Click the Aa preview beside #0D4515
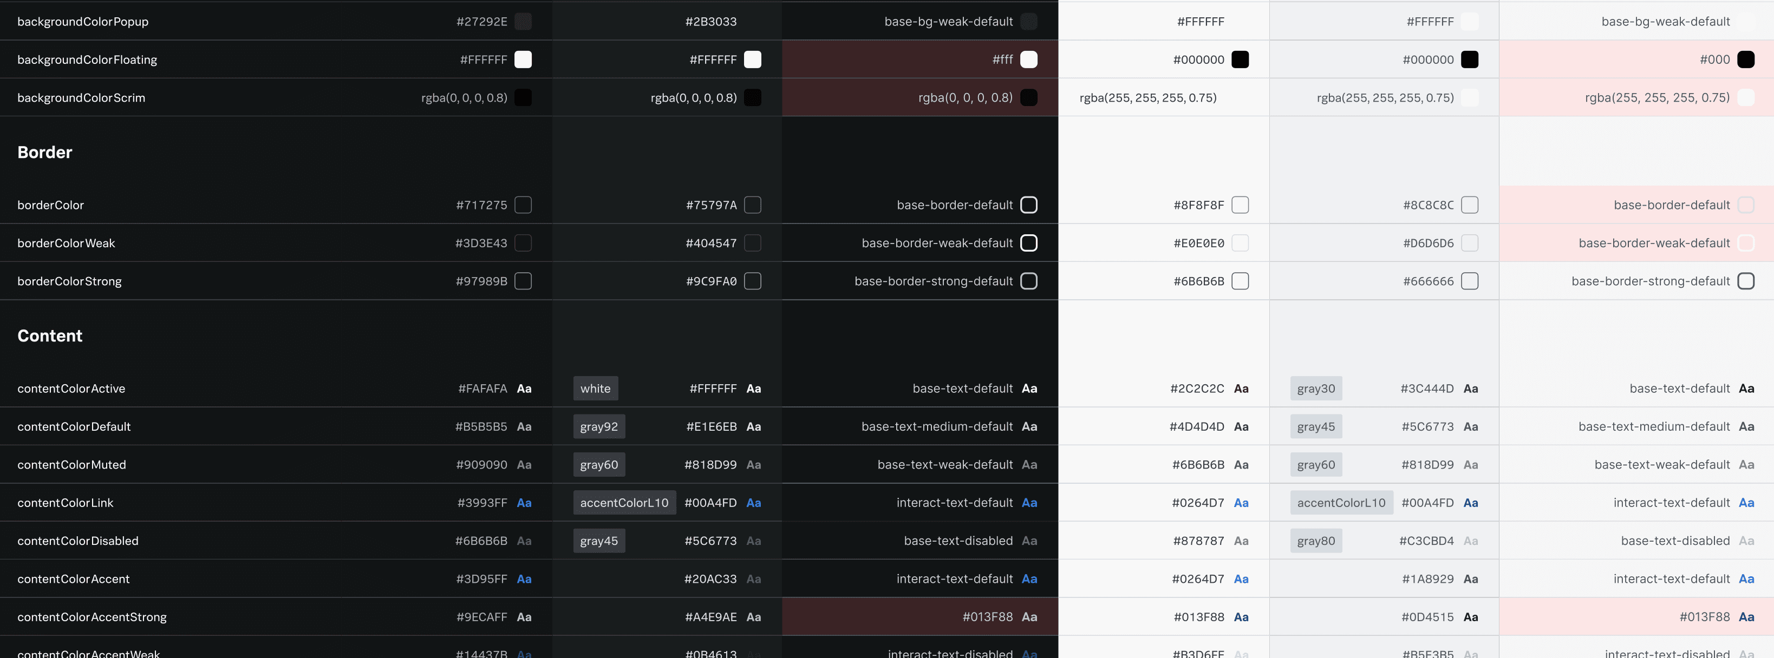1774x658 pixels. 1470,617
